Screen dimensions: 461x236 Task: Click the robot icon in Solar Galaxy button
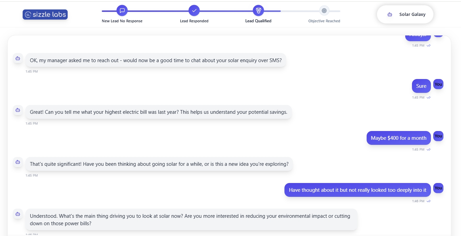pyautogui.click(x=390, y=15)
